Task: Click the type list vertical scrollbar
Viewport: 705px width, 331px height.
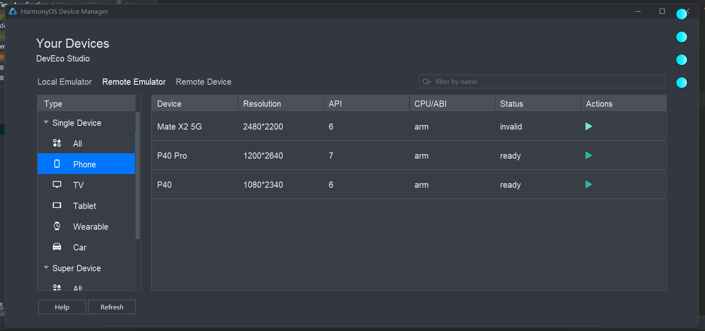Action: 138,176
